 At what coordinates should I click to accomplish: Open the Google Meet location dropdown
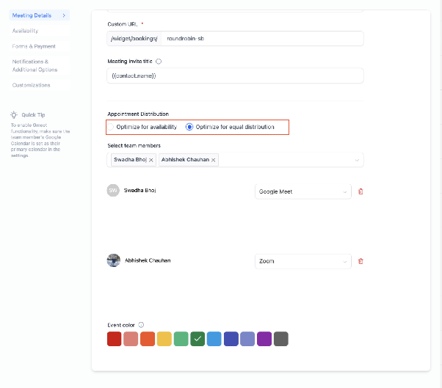pyautogui.click(x=303, y=191)
